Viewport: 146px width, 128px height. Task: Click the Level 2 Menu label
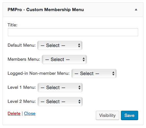pyautogui.click(x=22, y=102)
